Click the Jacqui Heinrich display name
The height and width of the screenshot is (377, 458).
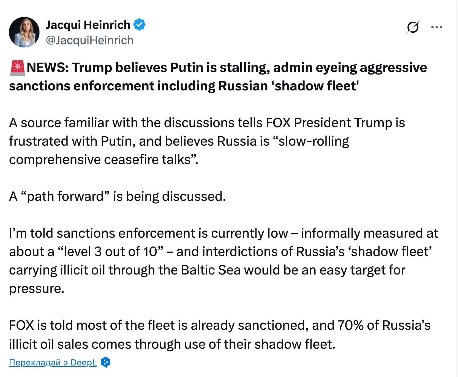click(88, 25)
